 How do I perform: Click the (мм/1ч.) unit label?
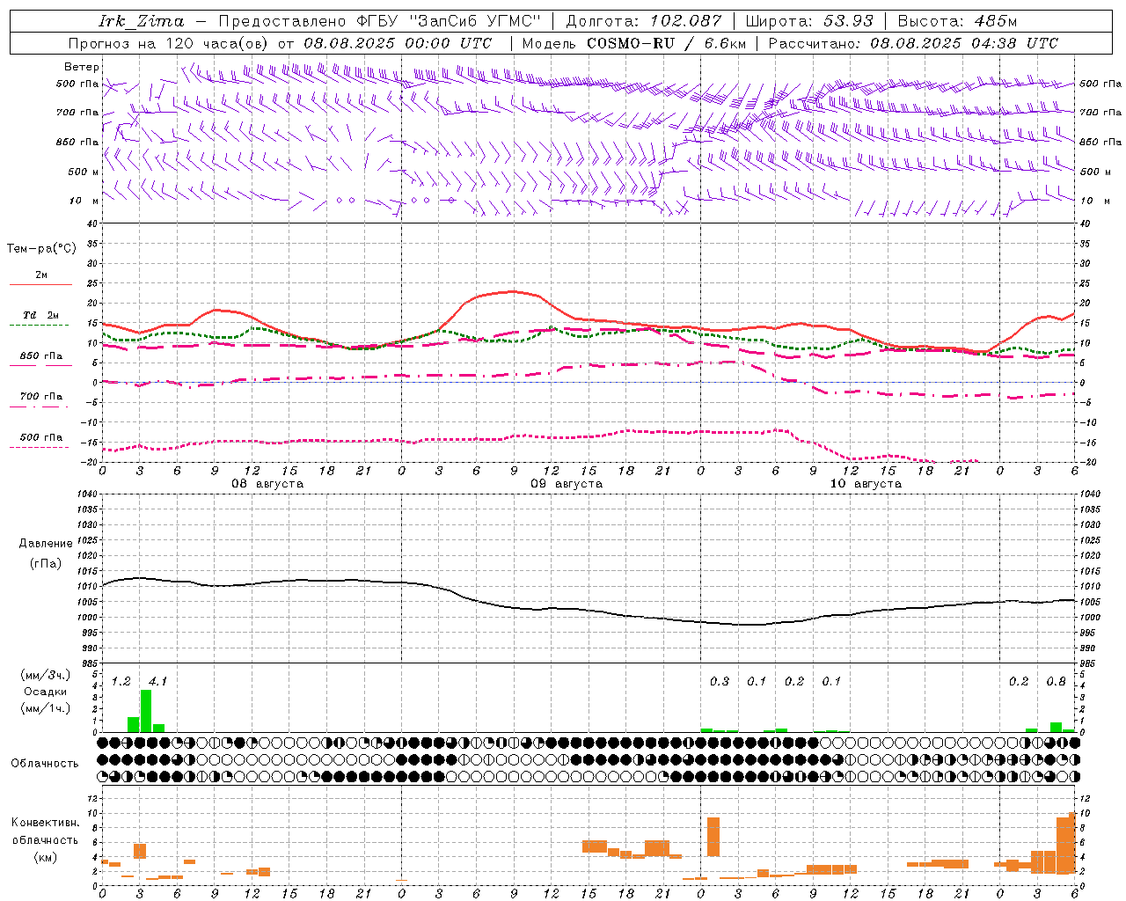46,708
